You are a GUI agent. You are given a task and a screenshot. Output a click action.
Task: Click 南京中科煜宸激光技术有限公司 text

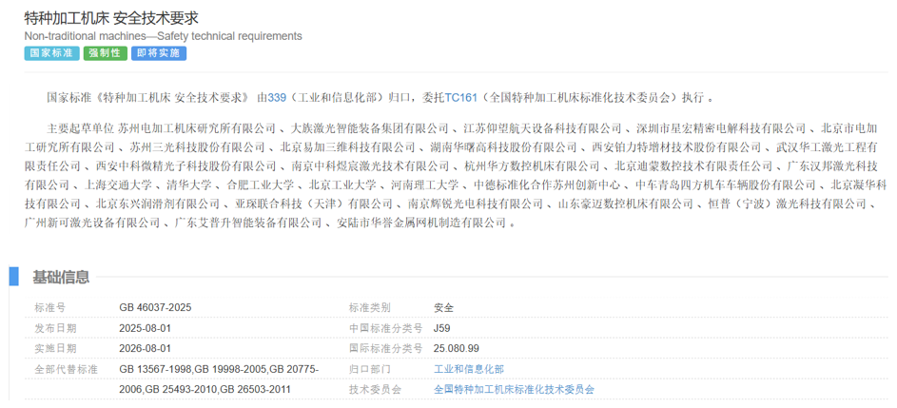(x=370, y=167)
